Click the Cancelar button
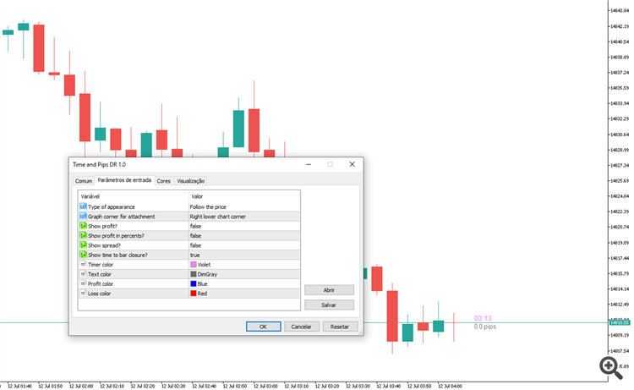The image size is (634, 390). point(302,327)
